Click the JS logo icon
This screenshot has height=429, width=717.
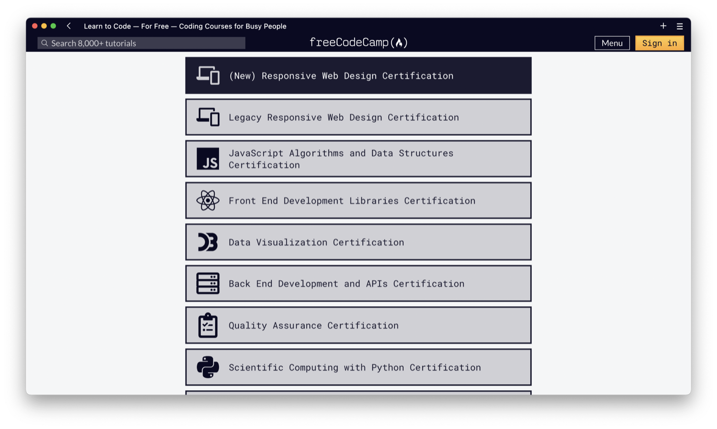pos(208,159)
